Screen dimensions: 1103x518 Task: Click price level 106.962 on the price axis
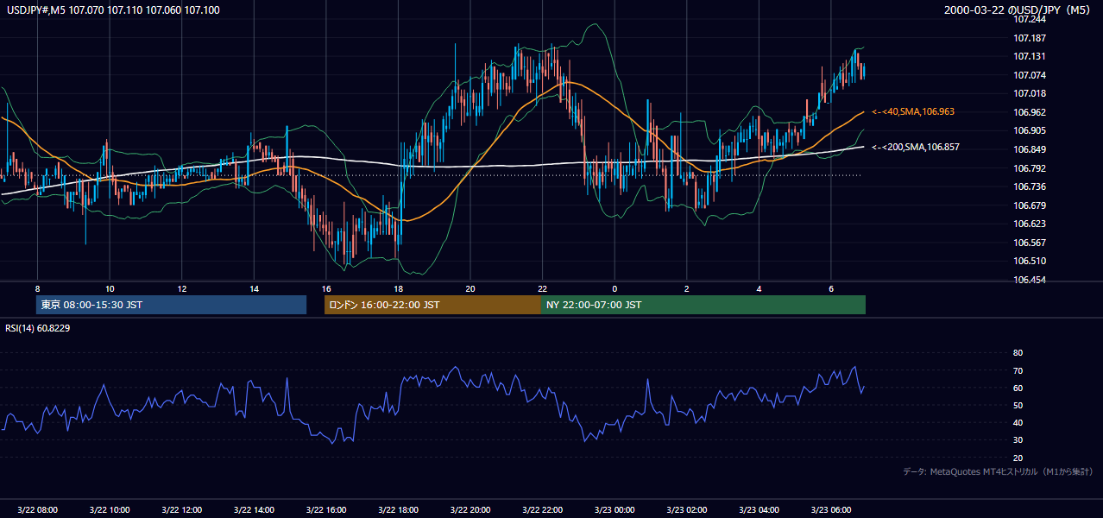1029,112
